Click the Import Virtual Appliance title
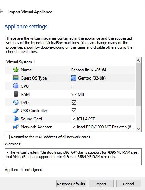 [30, 12]
